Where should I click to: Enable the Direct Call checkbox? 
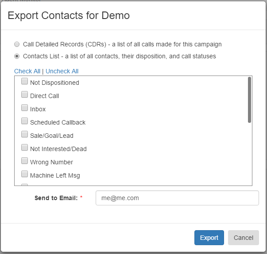[24, 94]
